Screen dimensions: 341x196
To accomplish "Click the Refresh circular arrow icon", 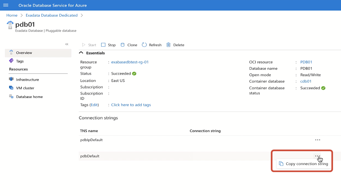I will coord(144,45).
